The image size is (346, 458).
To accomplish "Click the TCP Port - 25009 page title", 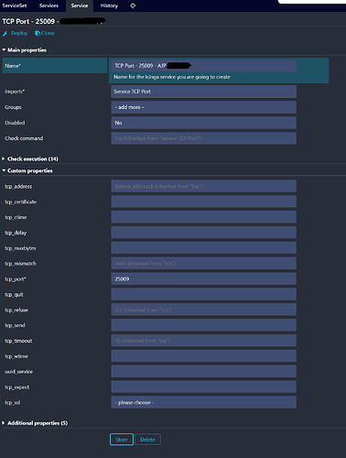I will click(x=28, y=21).
